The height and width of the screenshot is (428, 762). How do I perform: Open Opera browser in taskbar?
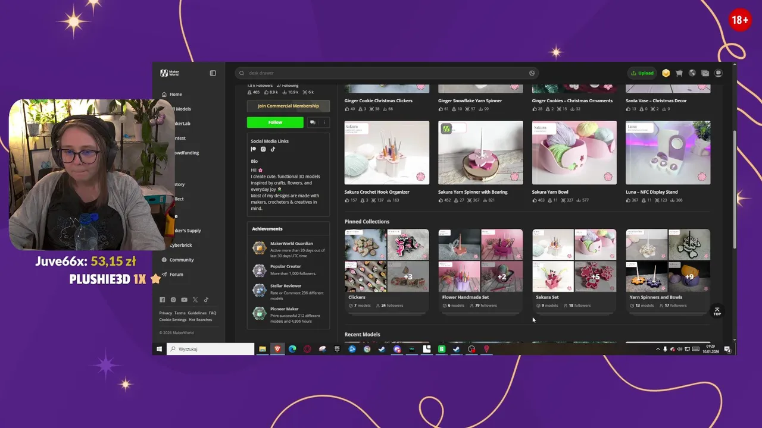(307, 349)
